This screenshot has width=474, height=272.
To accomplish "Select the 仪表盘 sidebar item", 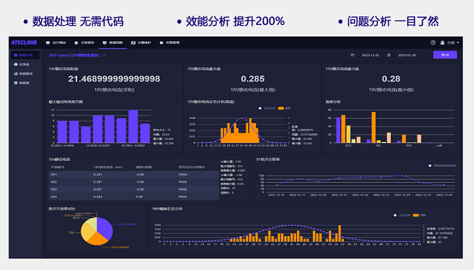I will [25, 64].
